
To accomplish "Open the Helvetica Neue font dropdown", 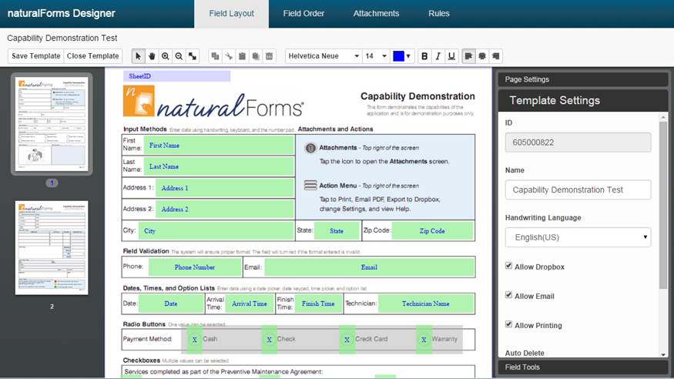I will click(x=324, y=56).
